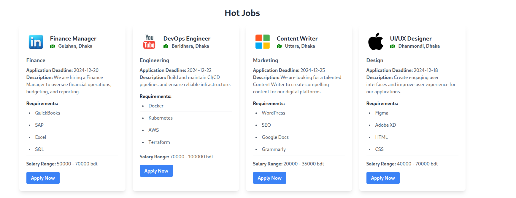Click the Microsoft company logo
This screenshot has height=198, width=516.
(263, 42)
